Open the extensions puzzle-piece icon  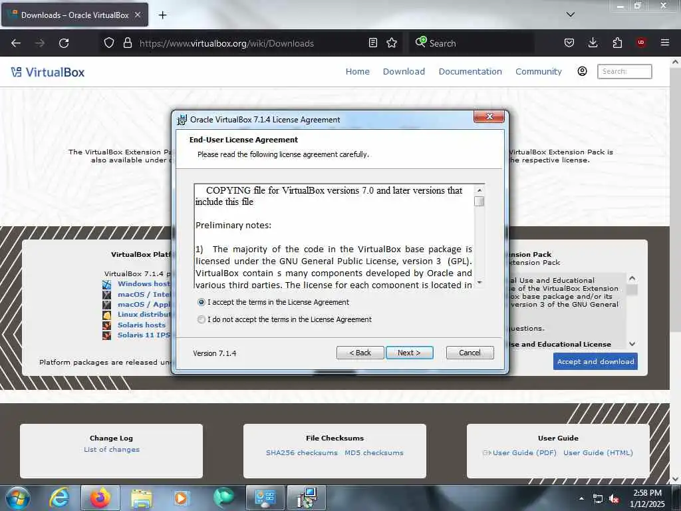pos(617,43)
